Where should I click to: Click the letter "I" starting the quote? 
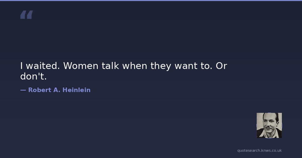point(22,66)
